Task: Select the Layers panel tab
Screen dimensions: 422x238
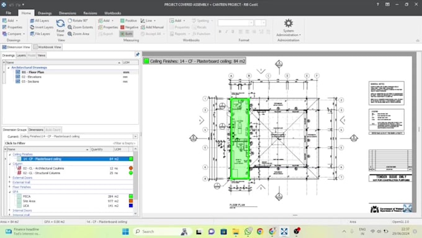Action: coord(21,55)
